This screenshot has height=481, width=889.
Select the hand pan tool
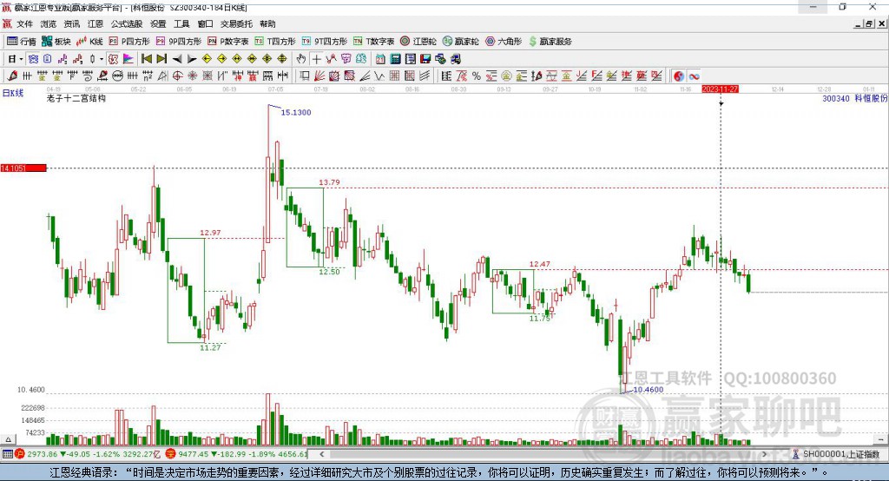(301, 59)
